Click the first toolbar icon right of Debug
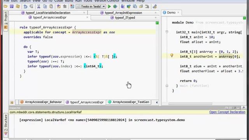The width and height of the screenshot is (249, 140). pyautogui.click(x=123, y=6)
